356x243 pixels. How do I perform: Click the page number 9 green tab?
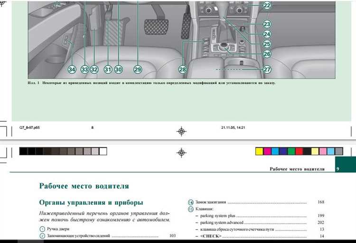(x=337, y=169)
